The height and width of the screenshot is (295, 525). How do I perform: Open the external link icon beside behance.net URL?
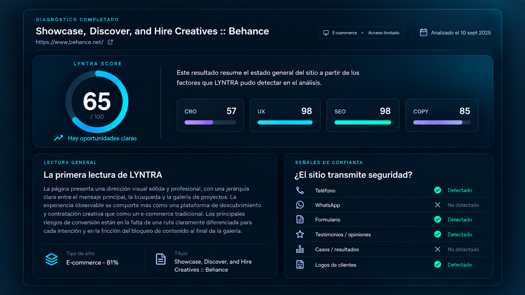[x=110, y=42]
